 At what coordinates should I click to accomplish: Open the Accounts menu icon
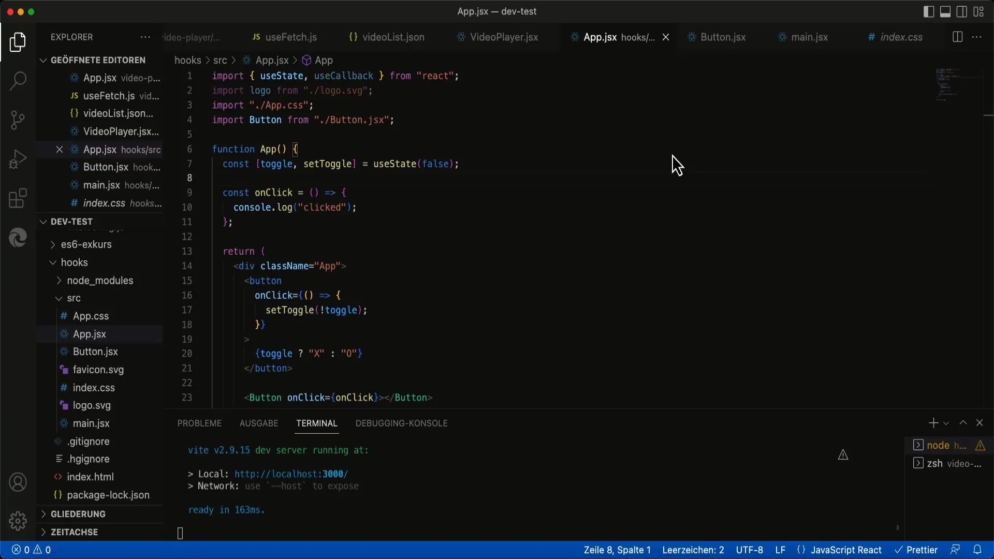pyautogui.click(x=18, y=482)
